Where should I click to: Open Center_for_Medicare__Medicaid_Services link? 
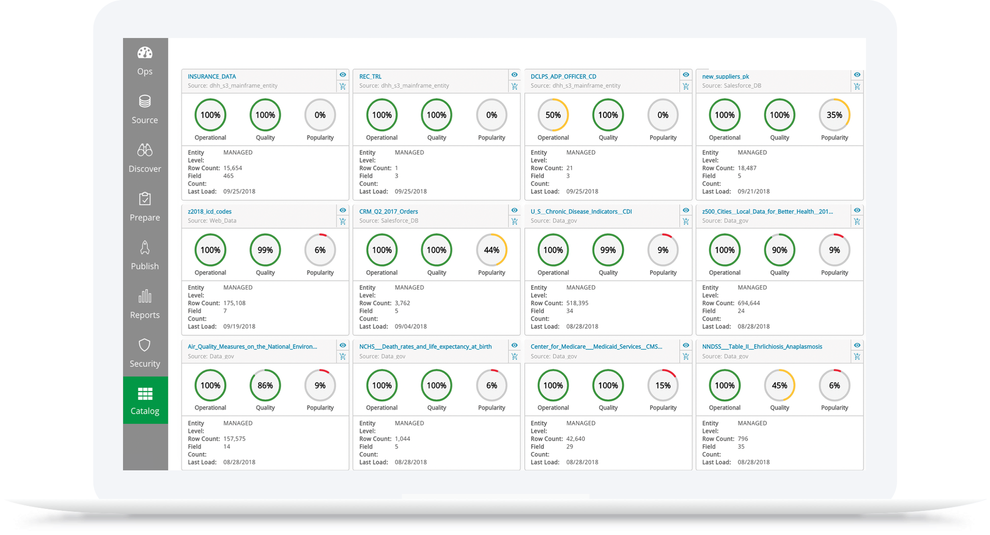(596, 346)
